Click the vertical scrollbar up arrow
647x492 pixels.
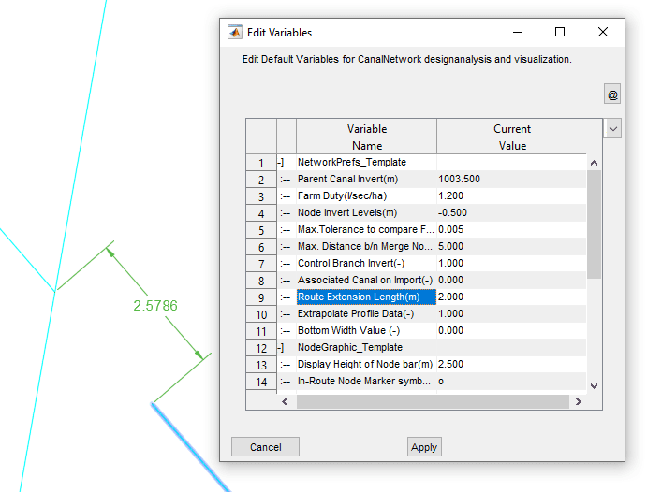594,163
